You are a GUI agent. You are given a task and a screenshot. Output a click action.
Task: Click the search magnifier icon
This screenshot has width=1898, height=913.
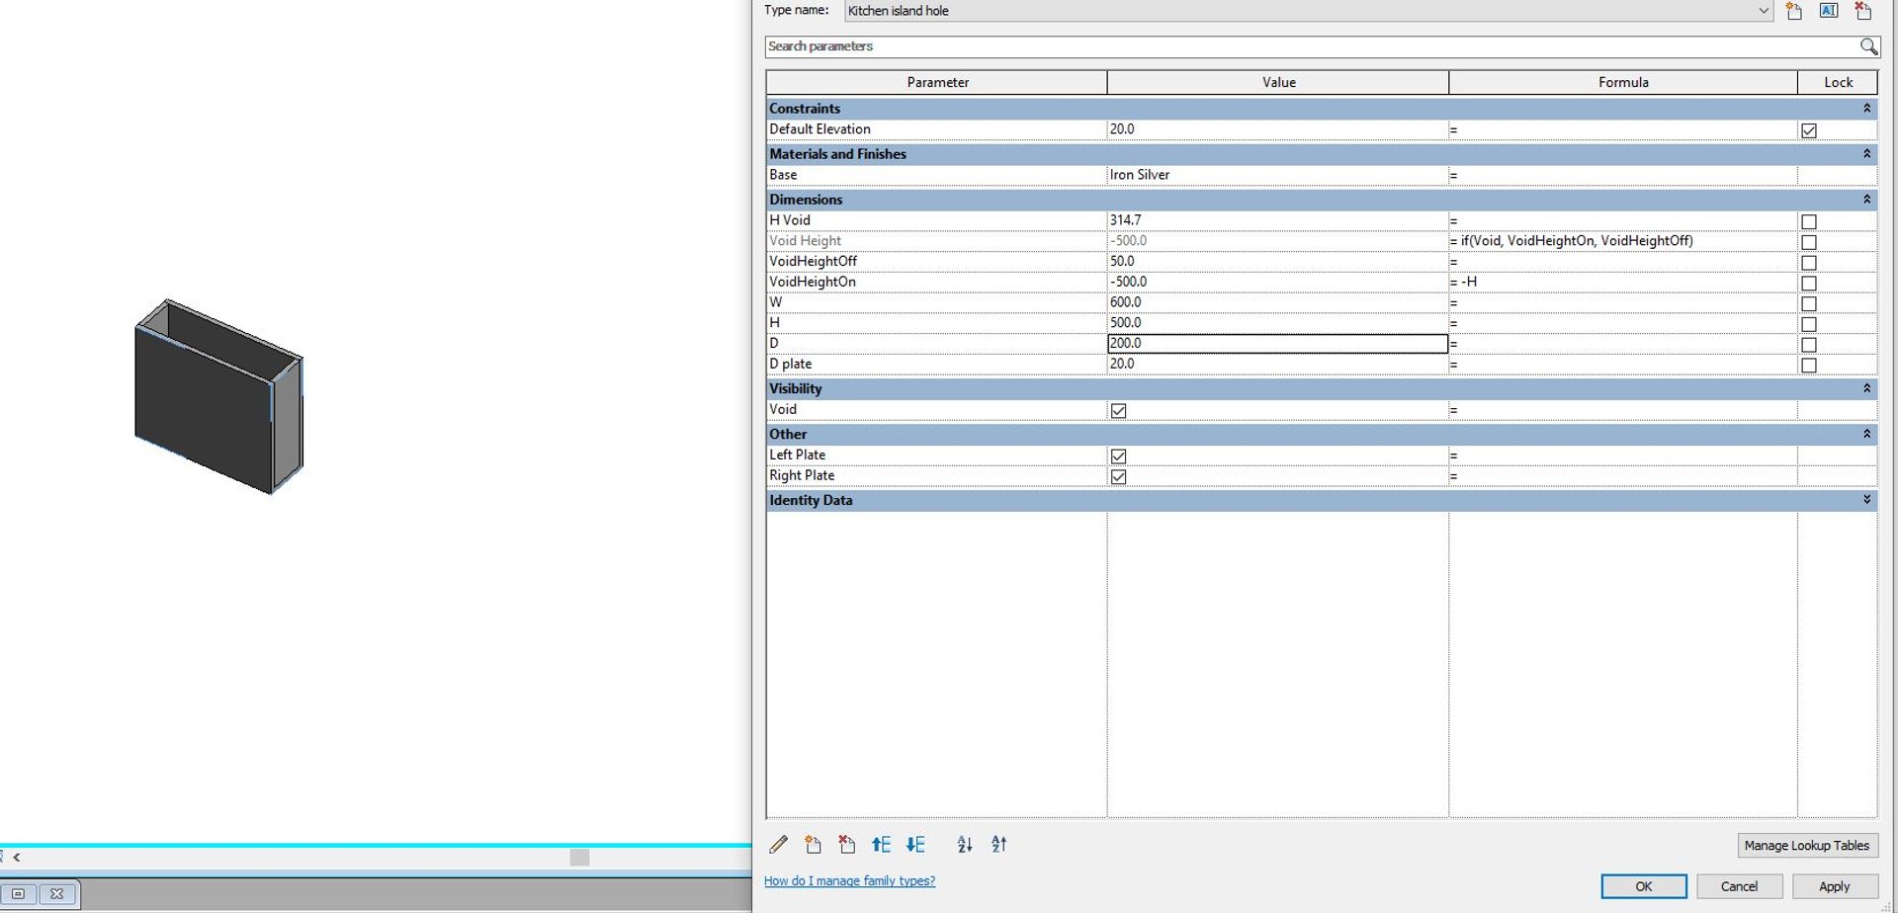coord(1868,46)
